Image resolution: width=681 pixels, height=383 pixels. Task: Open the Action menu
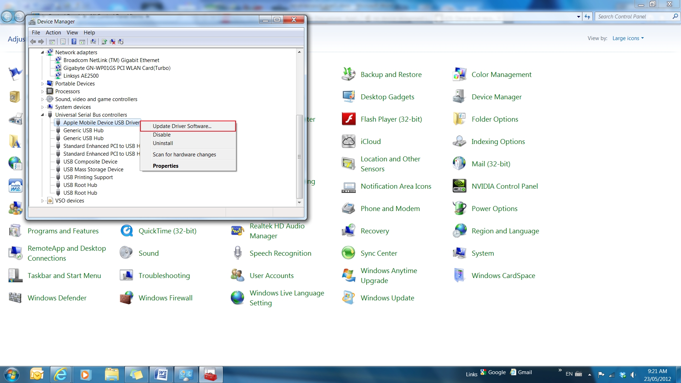(x=53, y=33)
